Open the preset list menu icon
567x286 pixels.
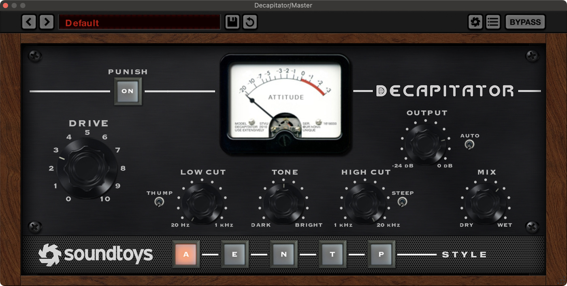coord(493,22)
